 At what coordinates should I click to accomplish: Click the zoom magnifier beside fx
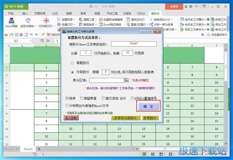tap(42, 41)
